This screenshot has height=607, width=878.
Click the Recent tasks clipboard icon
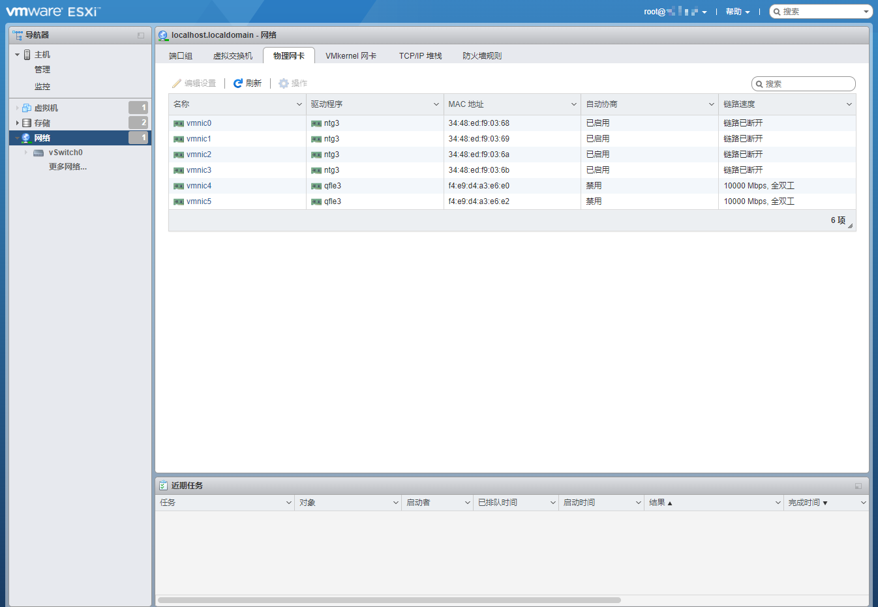pyautogui.click(x=163, y=486)
